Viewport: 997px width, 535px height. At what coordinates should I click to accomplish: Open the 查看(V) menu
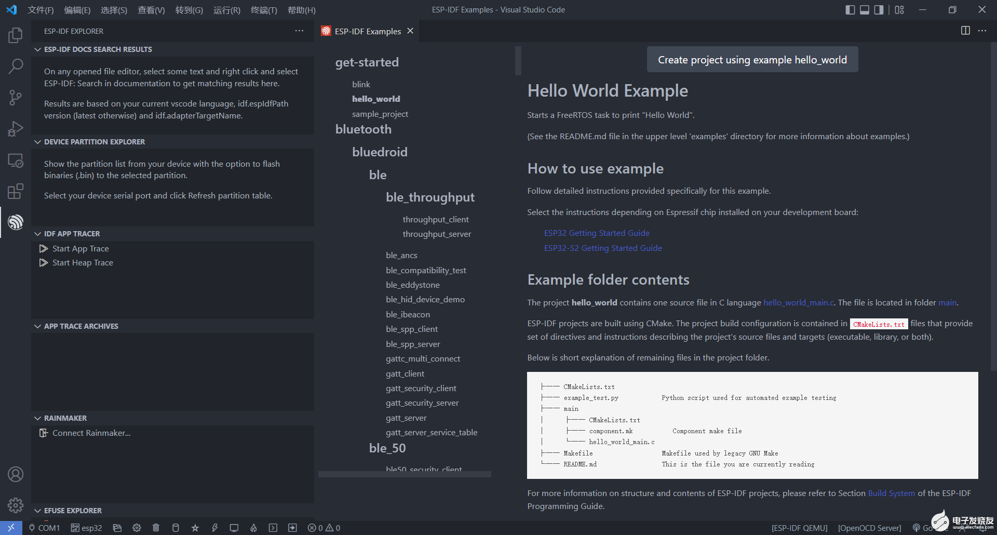coord(151,10)
